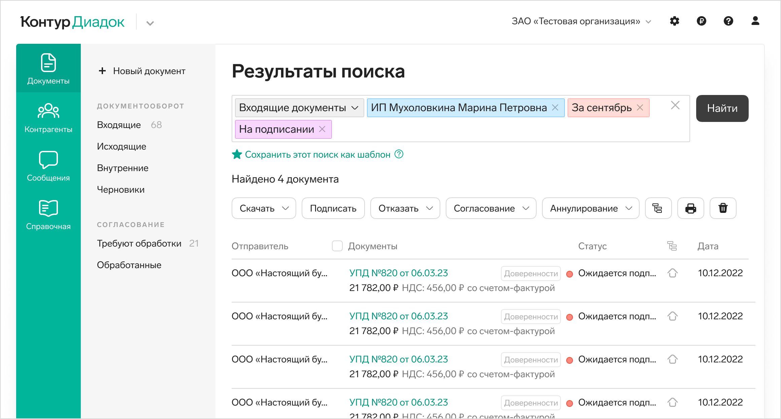
Task: Open the Справочная sidebar section
Action: pos(48,215)
